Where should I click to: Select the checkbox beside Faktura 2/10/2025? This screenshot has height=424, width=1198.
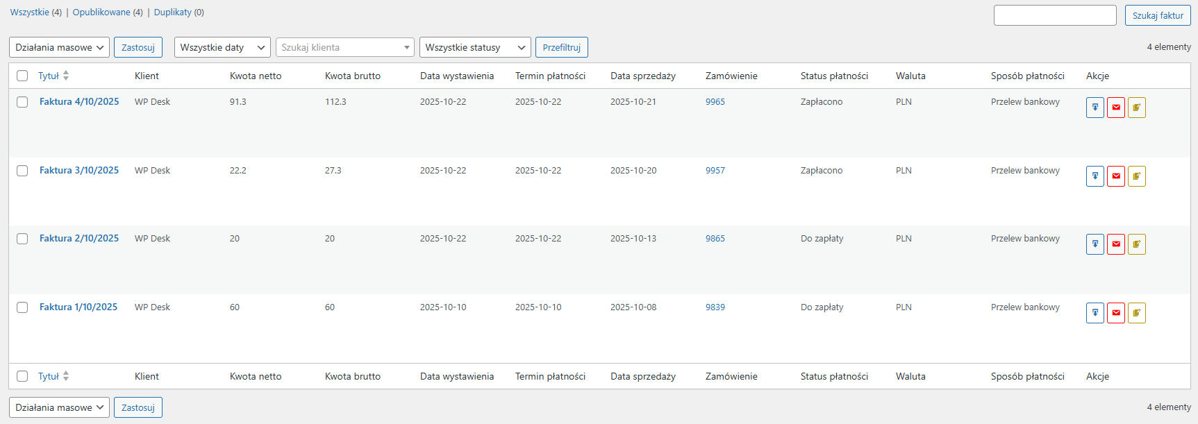coord(22,239)
